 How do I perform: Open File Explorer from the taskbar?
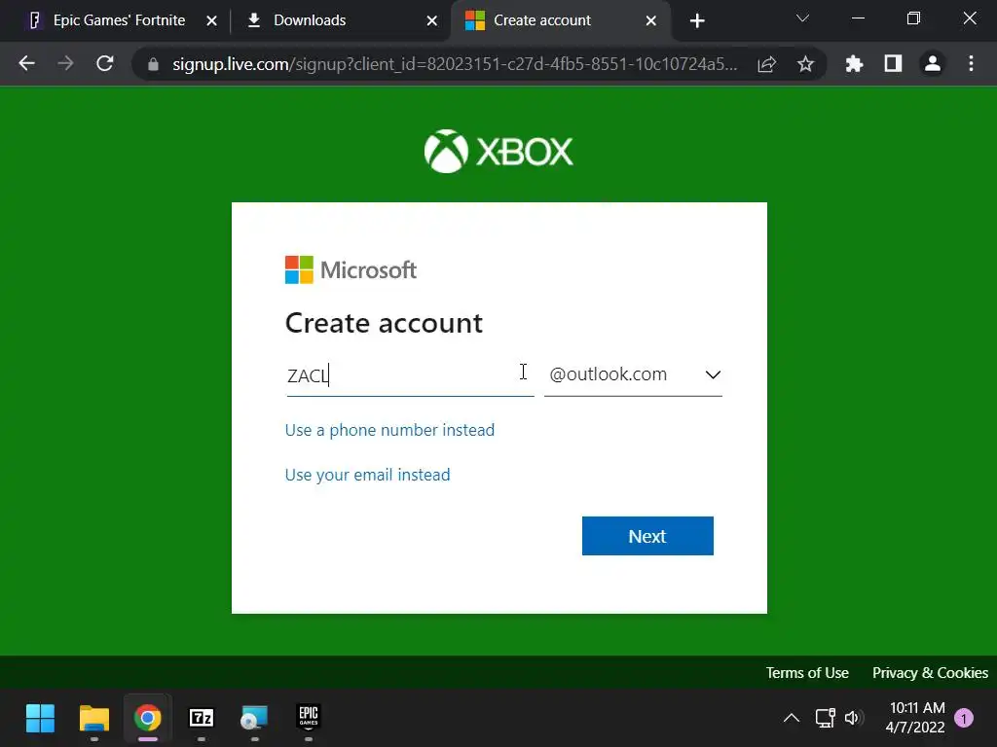click(94, 719)
